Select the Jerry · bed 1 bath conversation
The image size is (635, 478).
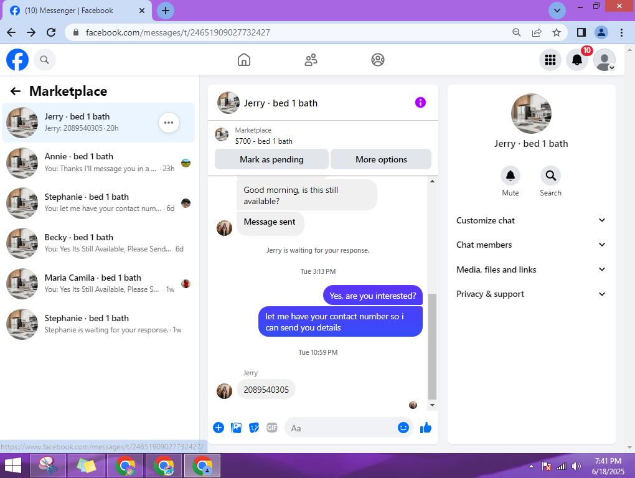pos(98,123)
